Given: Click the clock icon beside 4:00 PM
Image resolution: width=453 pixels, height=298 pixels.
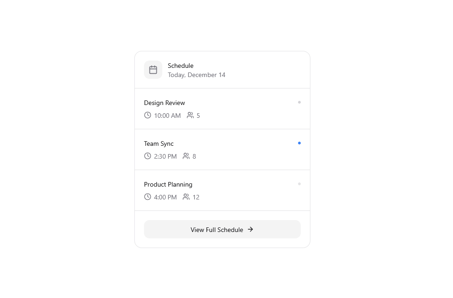Looking at the screenshot, I should point(148,197).
